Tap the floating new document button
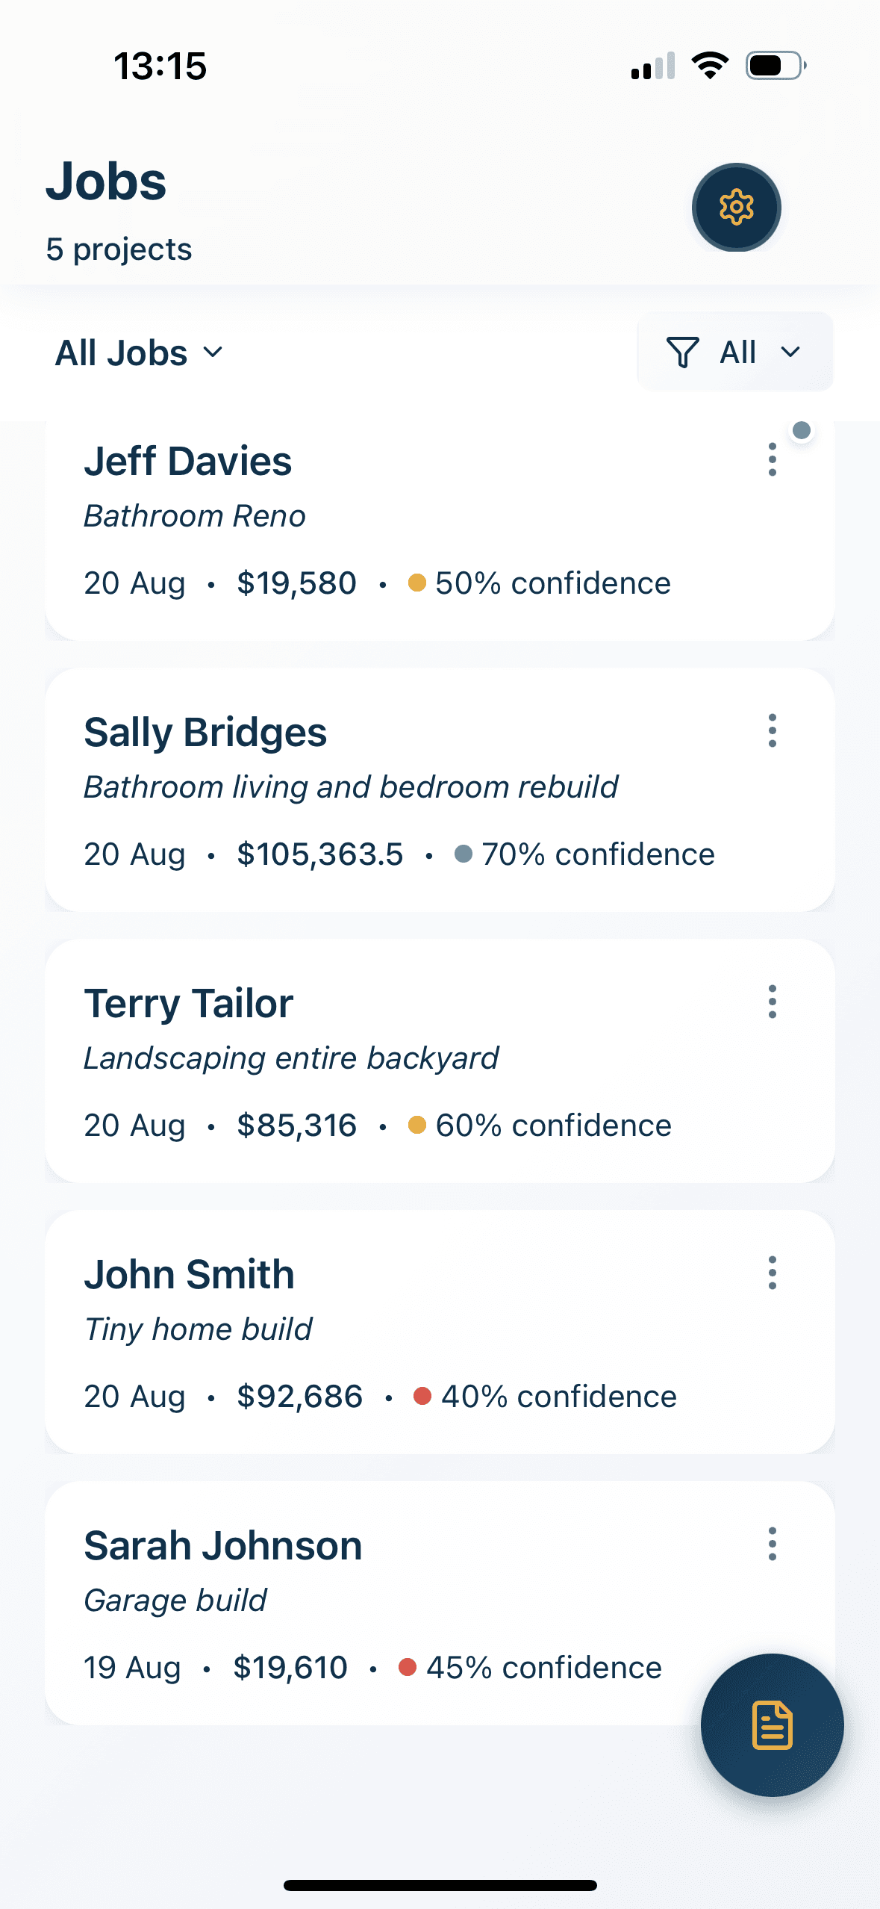This screenshot has width=880, height=1909. click(772, 1725)
